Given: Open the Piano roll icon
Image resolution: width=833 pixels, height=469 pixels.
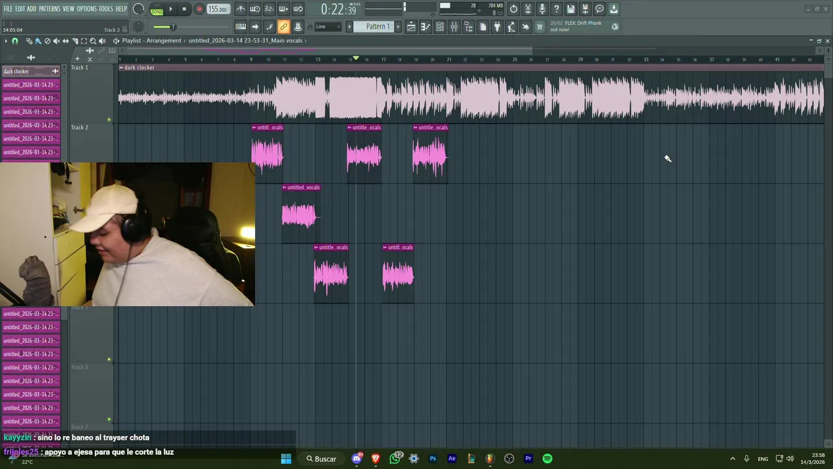Looking at the screenshot, I should [426, 27].
